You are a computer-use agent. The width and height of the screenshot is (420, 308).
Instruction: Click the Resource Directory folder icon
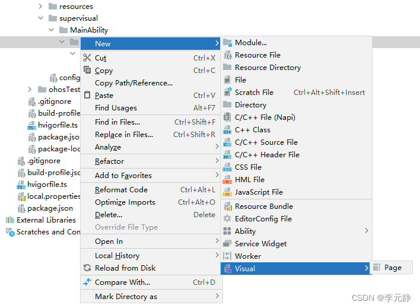coord(227,67)
